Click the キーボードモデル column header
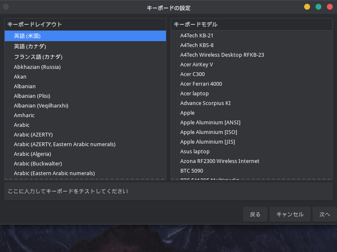The width and height of the screenshot is (337, 252). 251,24
